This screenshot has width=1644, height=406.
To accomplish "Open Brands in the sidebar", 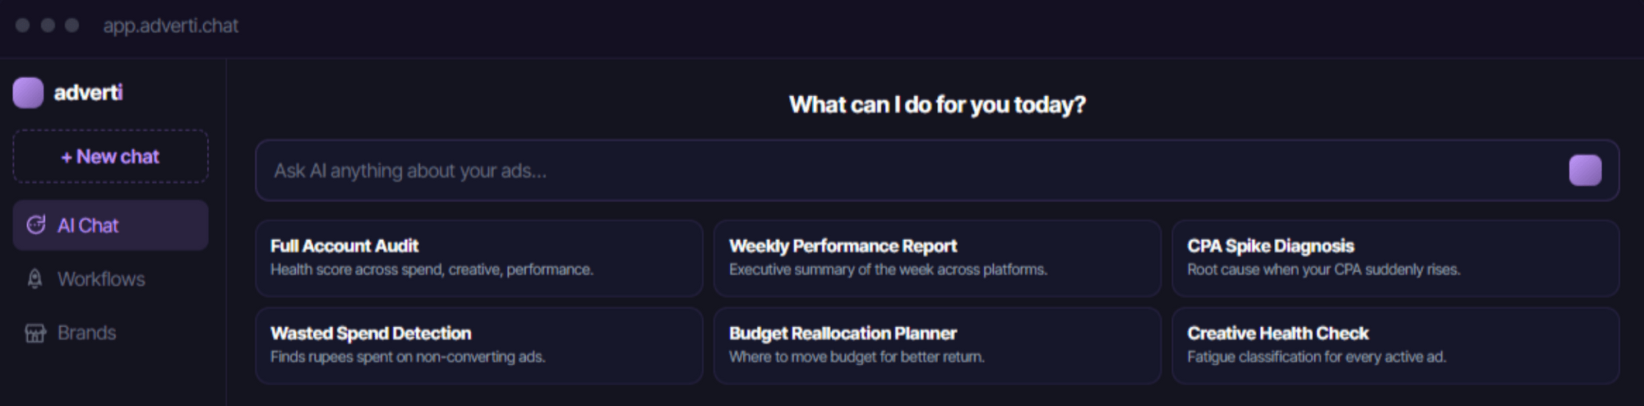I will 110,333.
